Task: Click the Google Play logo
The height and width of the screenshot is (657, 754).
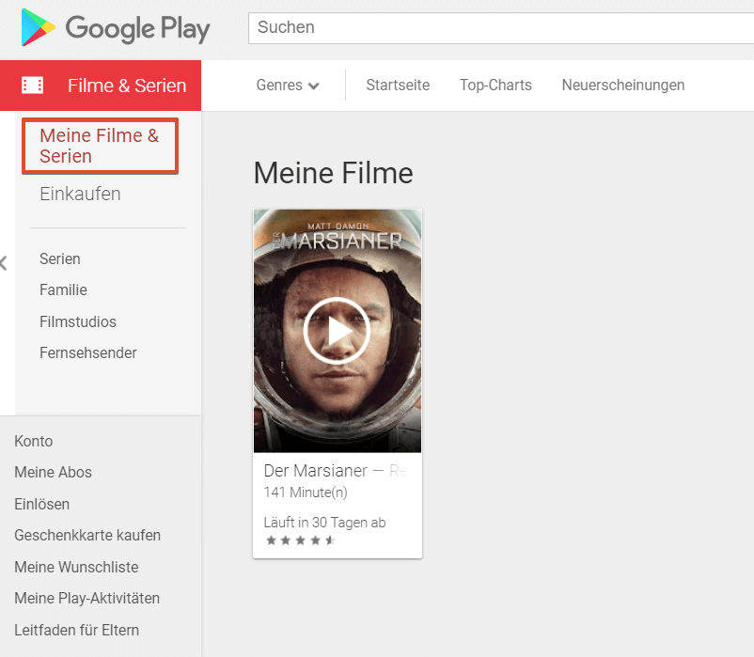Action: point(116,28)
